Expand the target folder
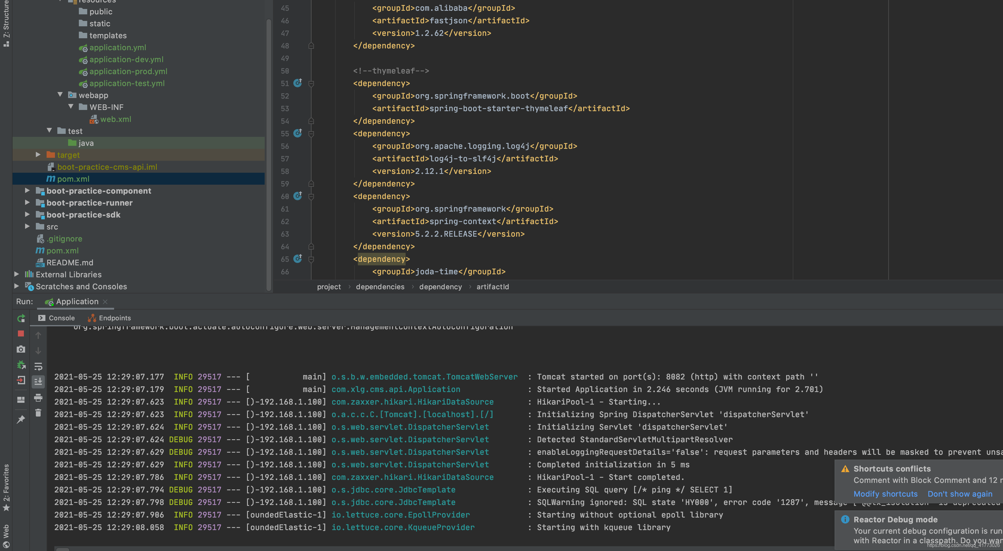The image size is (1003, 551). pos(38,154)
